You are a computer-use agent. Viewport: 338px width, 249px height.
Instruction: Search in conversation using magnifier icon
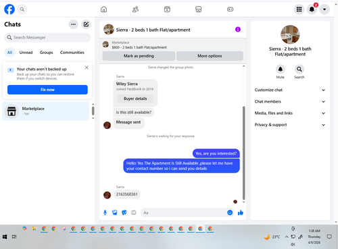299,70
